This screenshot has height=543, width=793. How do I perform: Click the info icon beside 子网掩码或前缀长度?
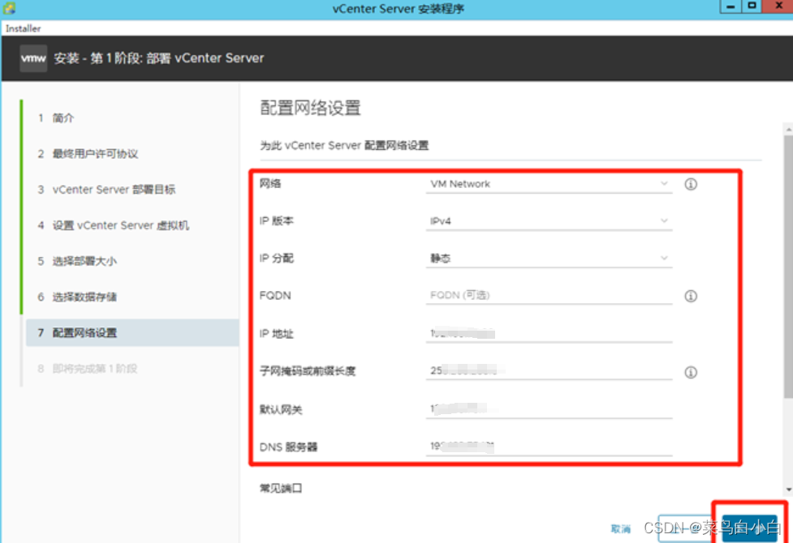[691, 372]
